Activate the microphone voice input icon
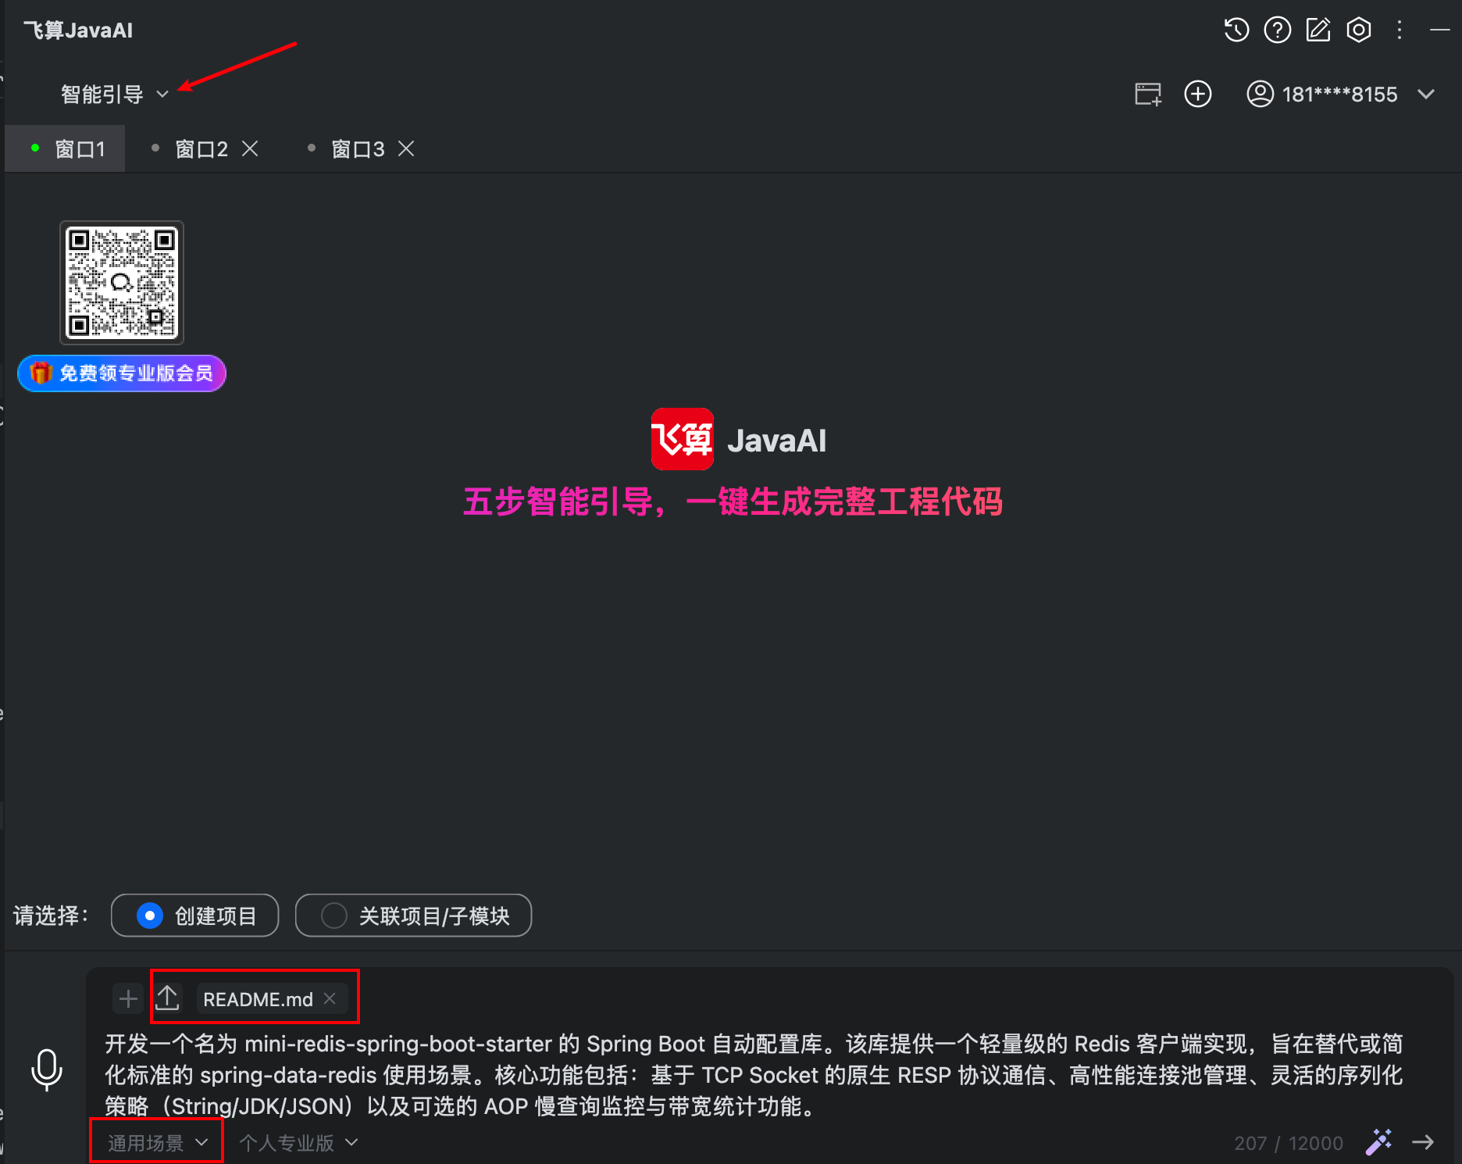1462x1164 pixels. click(x=47, y=1069)
